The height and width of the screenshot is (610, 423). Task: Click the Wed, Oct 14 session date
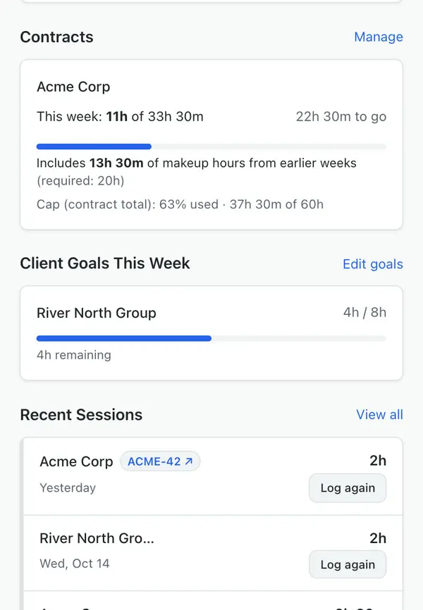click(x=75, y=564)
